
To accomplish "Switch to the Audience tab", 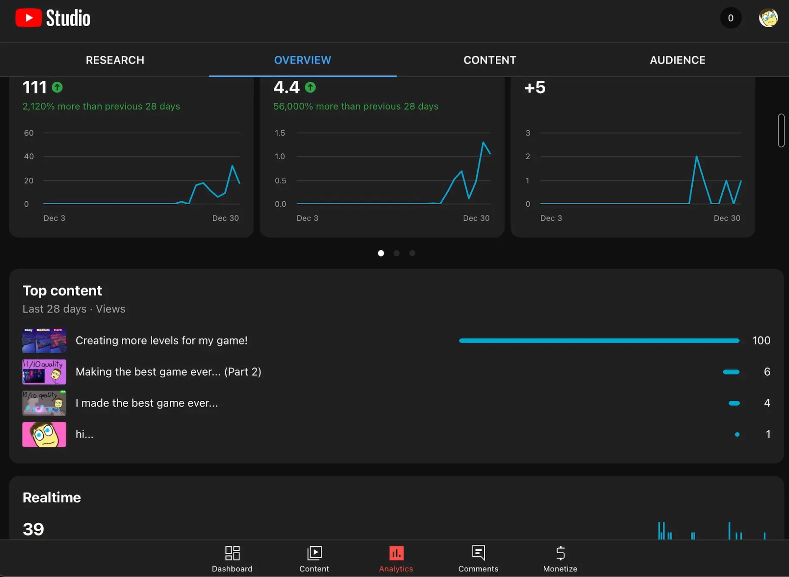I will click(x=677, y=60).
